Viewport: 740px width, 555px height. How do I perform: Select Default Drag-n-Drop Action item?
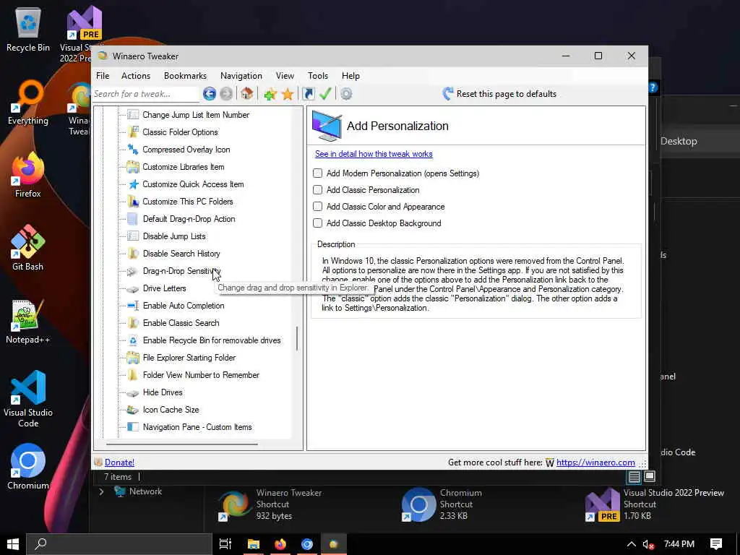point(189,219)
